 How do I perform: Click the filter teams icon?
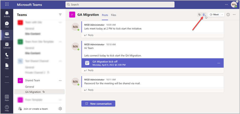click(x=60, y=15)
